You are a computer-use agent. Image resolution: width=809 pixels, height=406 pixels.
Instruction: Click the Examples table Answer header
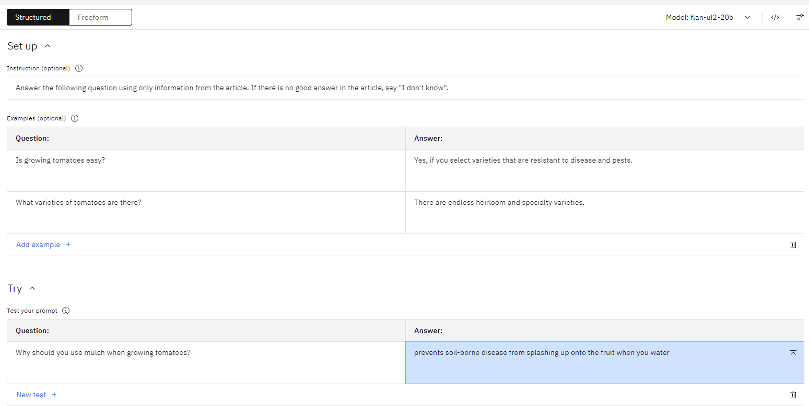coord(605,138)
